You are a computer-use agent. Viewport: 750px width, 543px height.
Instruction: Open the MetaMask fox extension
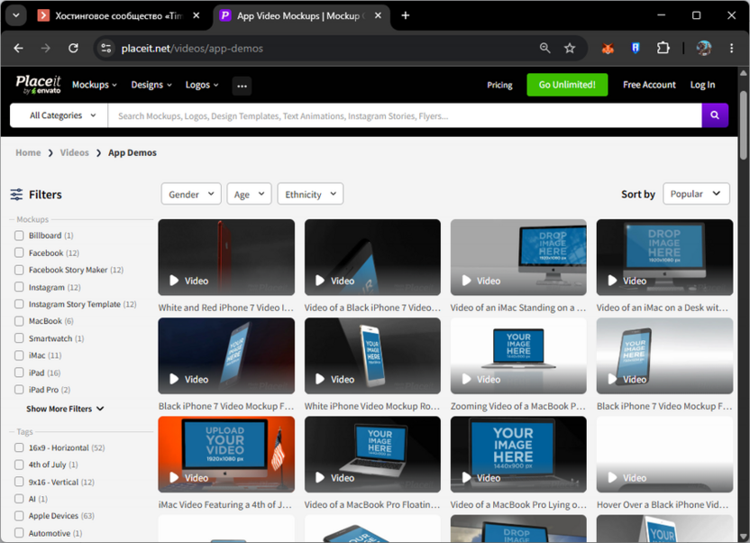click(608, 48)
